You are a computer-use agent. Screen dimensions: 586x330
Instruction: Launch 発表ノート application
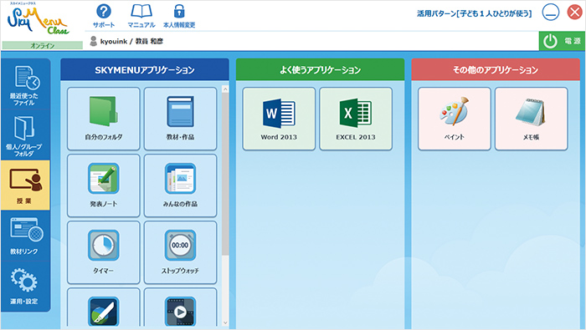click(x=104, y=185)
